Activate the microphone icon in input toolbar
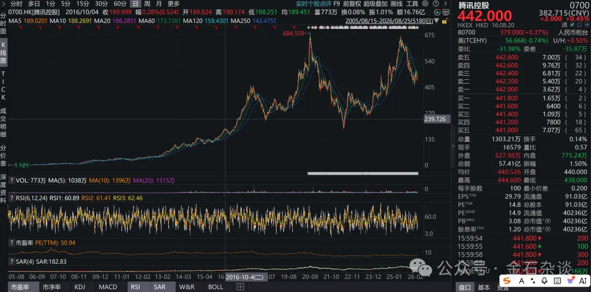The height and width of the screenshot is (292, 591). pyautogui.click(x=544, y=281)
